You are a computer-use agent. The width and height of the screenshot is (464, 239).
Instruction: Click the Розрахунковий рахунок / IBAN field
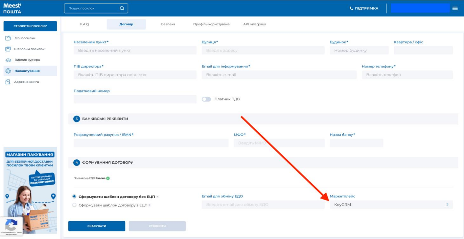151,143
